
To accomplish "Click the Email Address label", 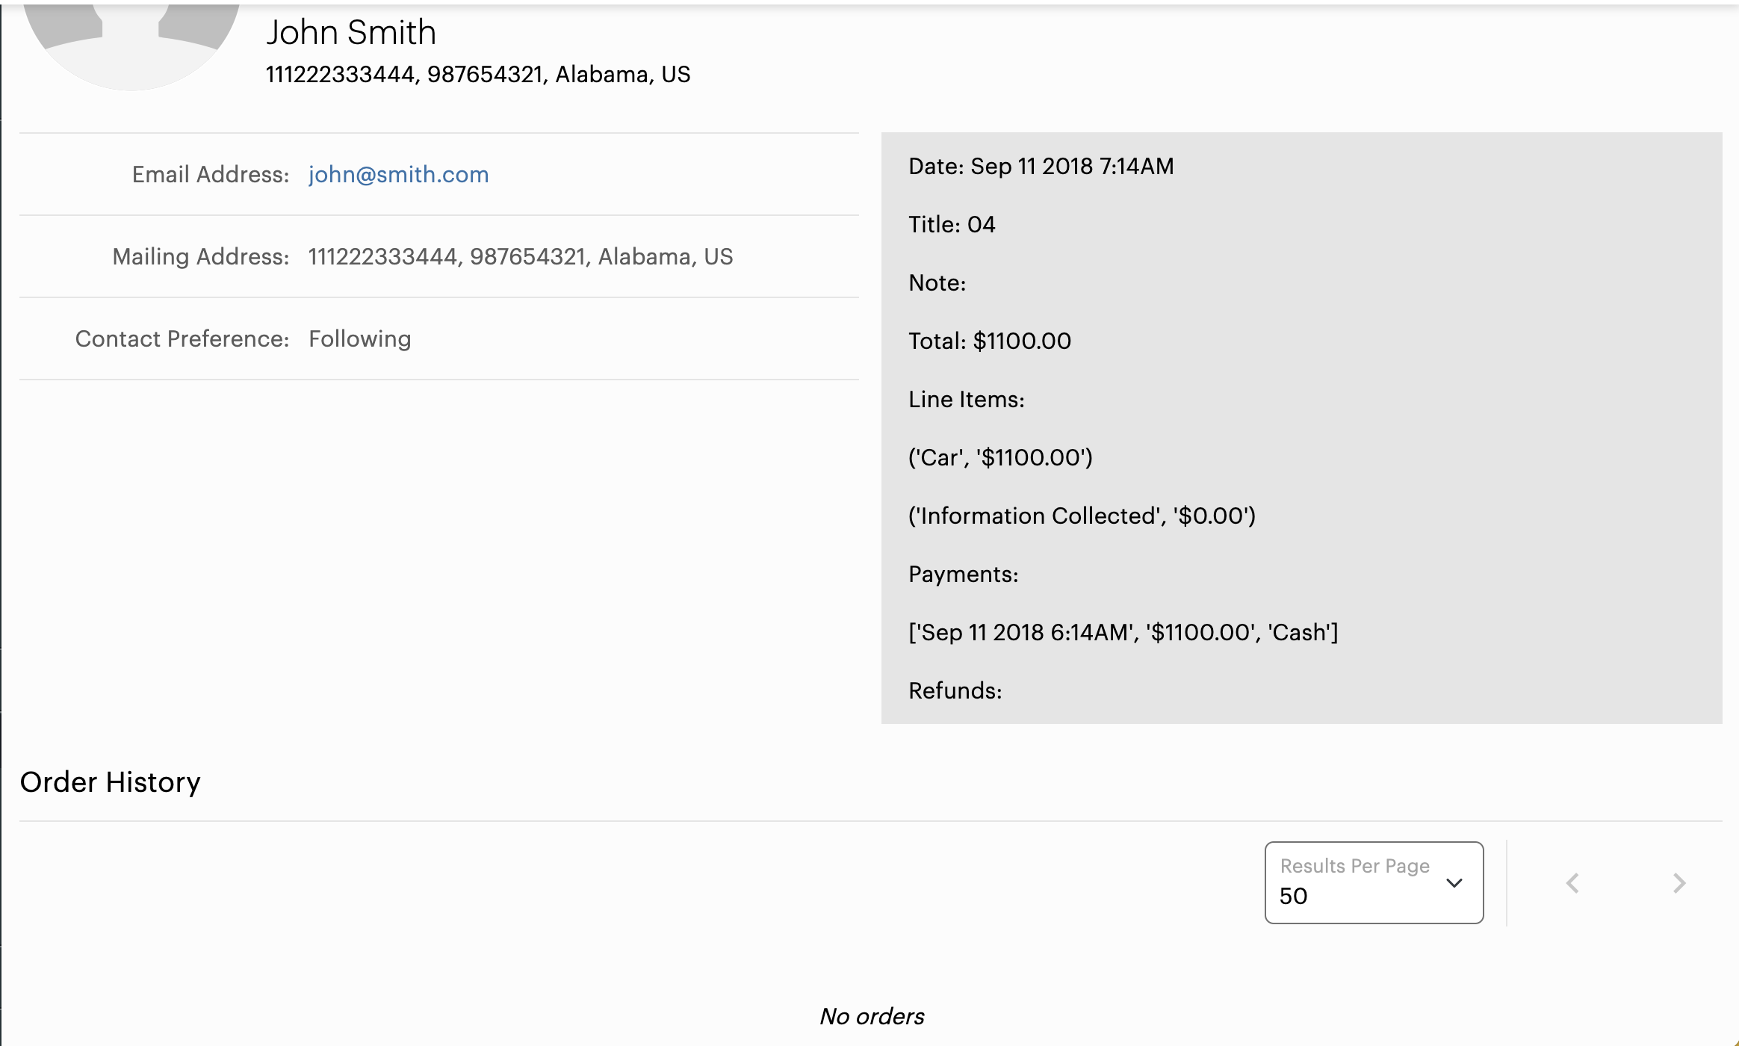I will pyautogui.click(x=211, y=174).
